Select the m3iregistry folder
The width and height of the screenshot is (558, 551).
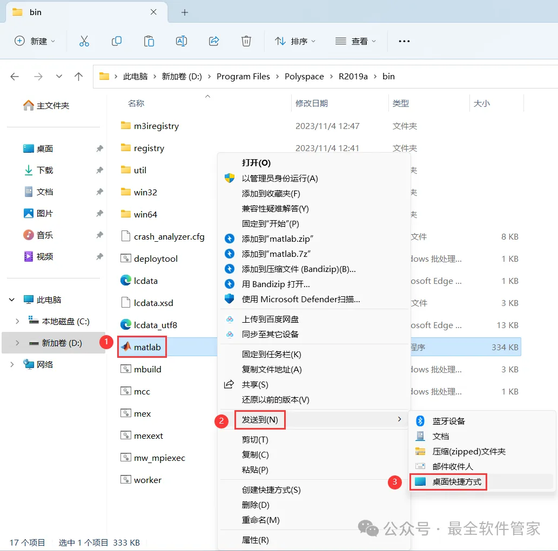(156, 126)
